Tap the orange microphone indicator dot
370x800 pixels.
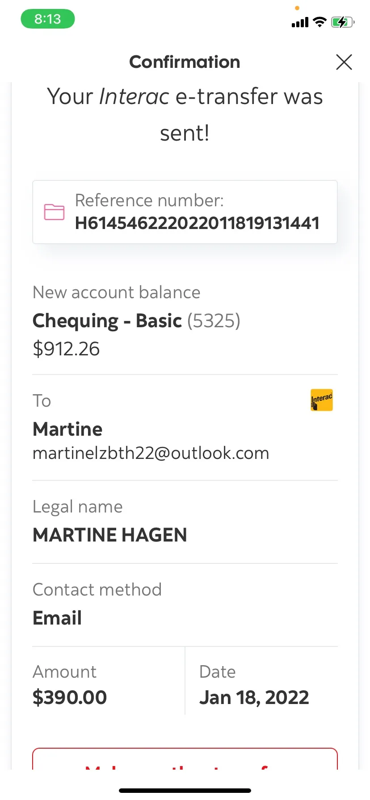point(297,8)
